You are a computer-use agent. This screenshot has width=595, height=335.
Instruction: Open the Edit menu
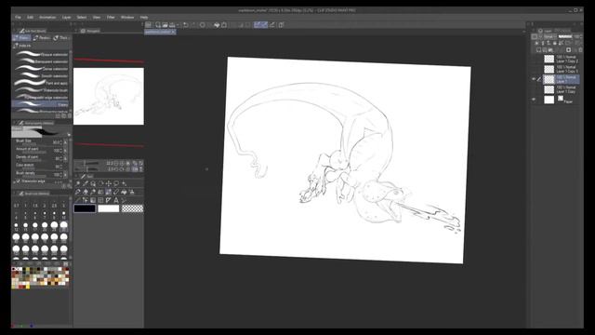click(x=30, y=18)
